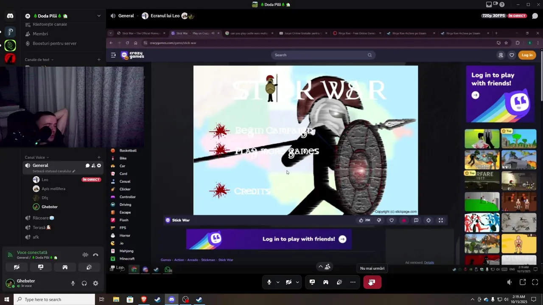The image size is (543, 305).
Task: Open camera options dropdown arrow
Action: pos(297,282)
